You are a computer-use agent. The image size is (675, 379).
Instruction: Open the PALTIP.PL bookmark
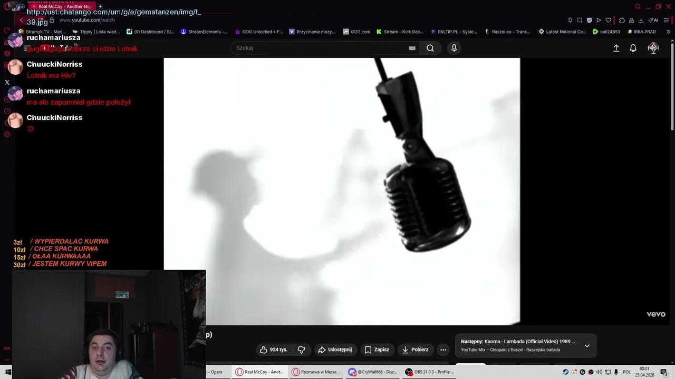tap(454, 32)
